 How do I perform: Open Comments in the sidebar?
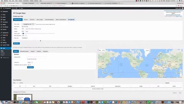point(5,22)
